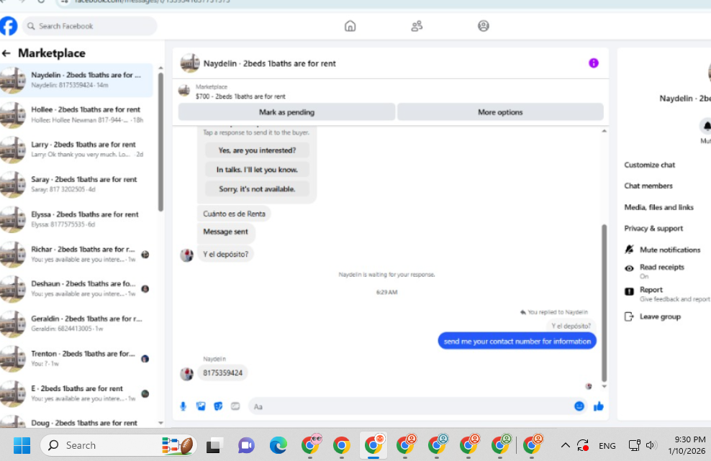Click the Mute notifications bell icon
The width and height of the screenshot is (711, 461).
pyautogui.click(x=629, y=250)
